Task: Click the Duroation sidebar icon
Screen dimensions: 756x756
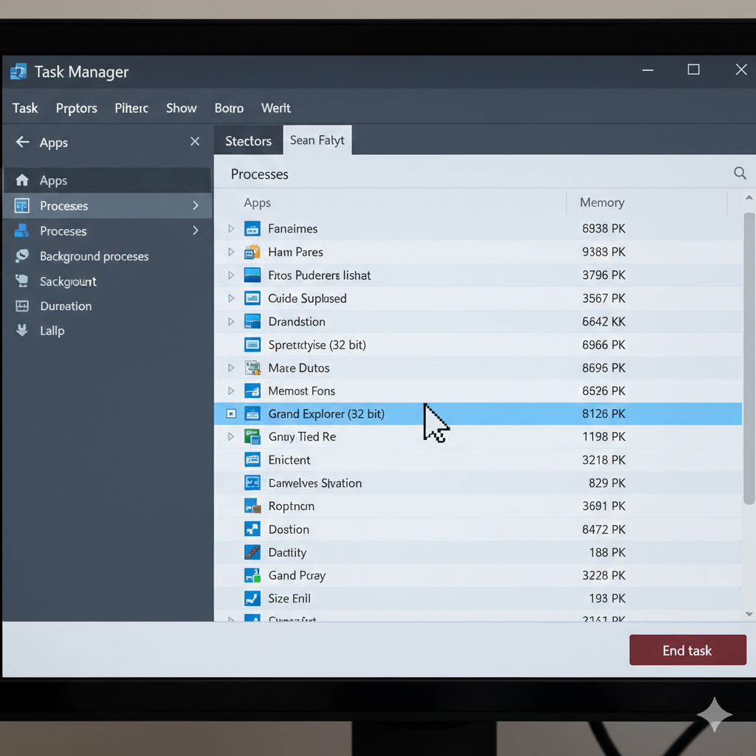Action: (22, 306)
